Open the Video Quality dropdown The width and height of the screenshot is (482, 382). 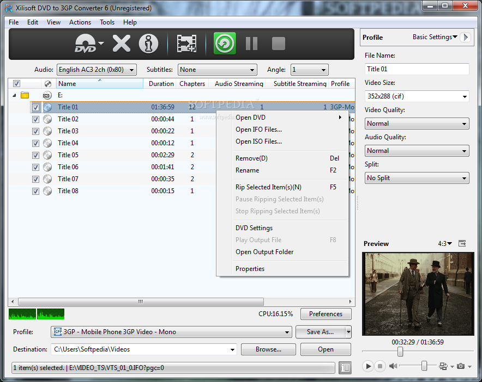coord(417,124)
